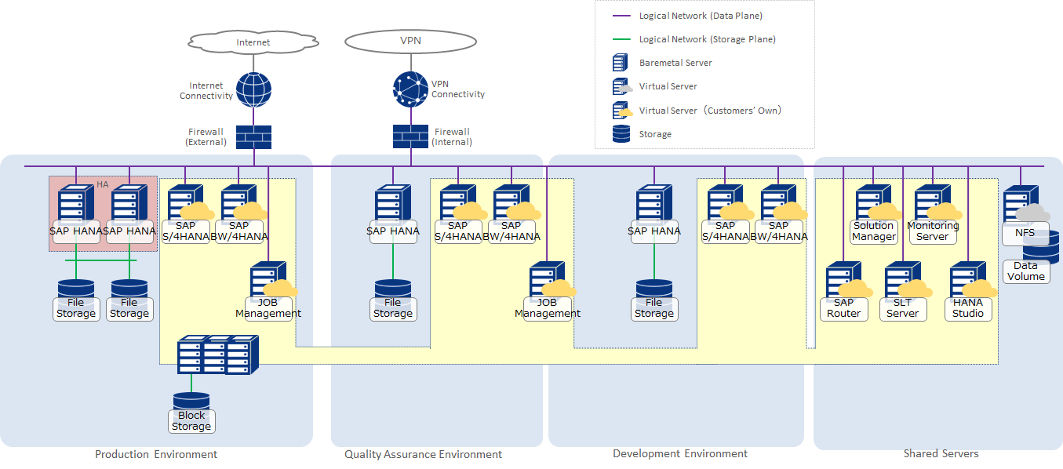This screenshot has width=1063, height=469.
Task: Select the 'Monitoring Server' label
Action: coord(933,231)
